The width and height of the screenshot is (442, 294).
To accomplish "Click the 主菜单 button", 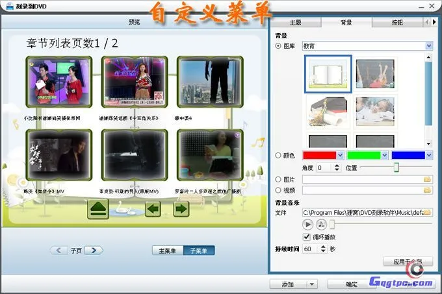I will click(167, 251).
